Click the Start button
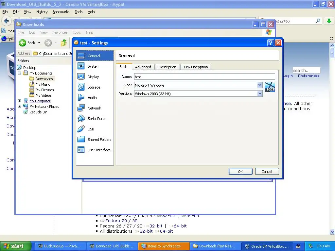This screenshot has width=335, height=251. tap(15, 246)
